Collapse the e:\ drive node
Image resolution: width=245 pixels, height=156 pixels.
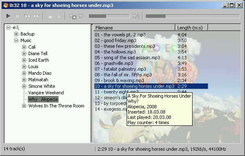tap(9, 27)
